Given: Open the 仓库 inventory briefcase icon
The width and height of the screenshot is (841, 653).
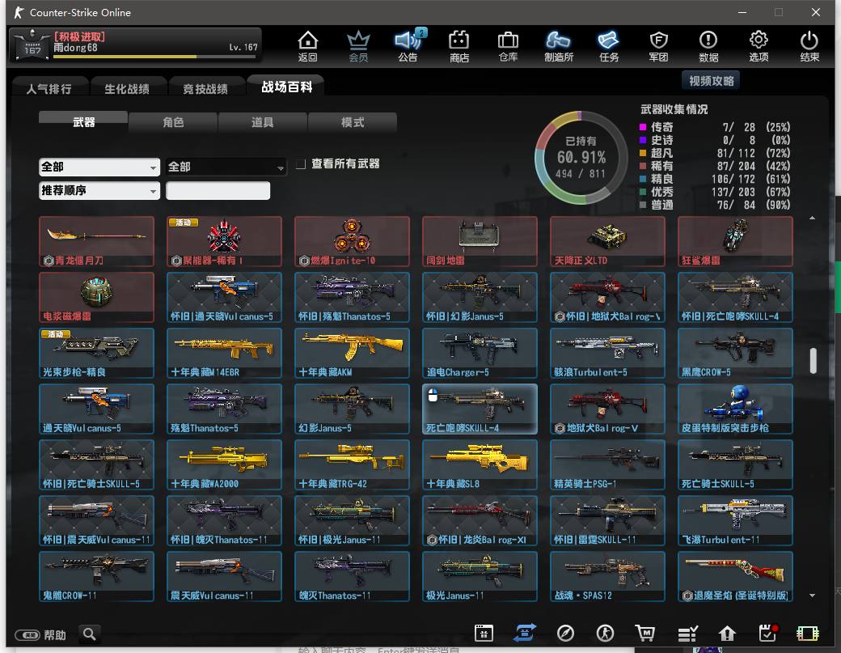Looking at the screenshot, I should coord(508,46).
